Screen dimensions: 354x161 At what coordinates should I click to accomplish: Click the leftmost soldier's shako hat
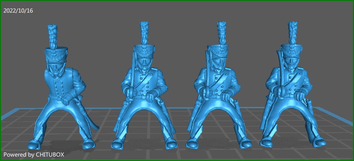[x=56, y=54]
